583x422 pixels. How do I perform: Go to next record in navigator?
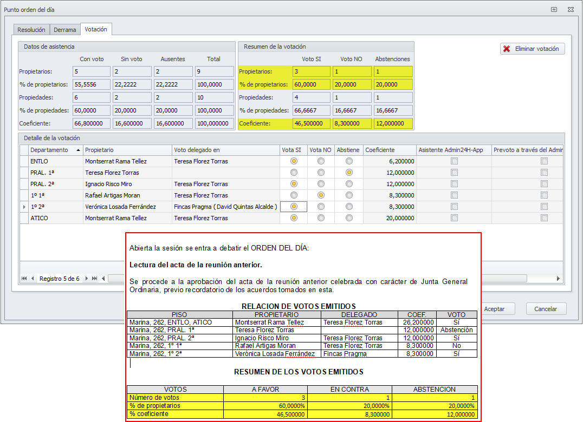pyautogui.click(x=86, y=279)
